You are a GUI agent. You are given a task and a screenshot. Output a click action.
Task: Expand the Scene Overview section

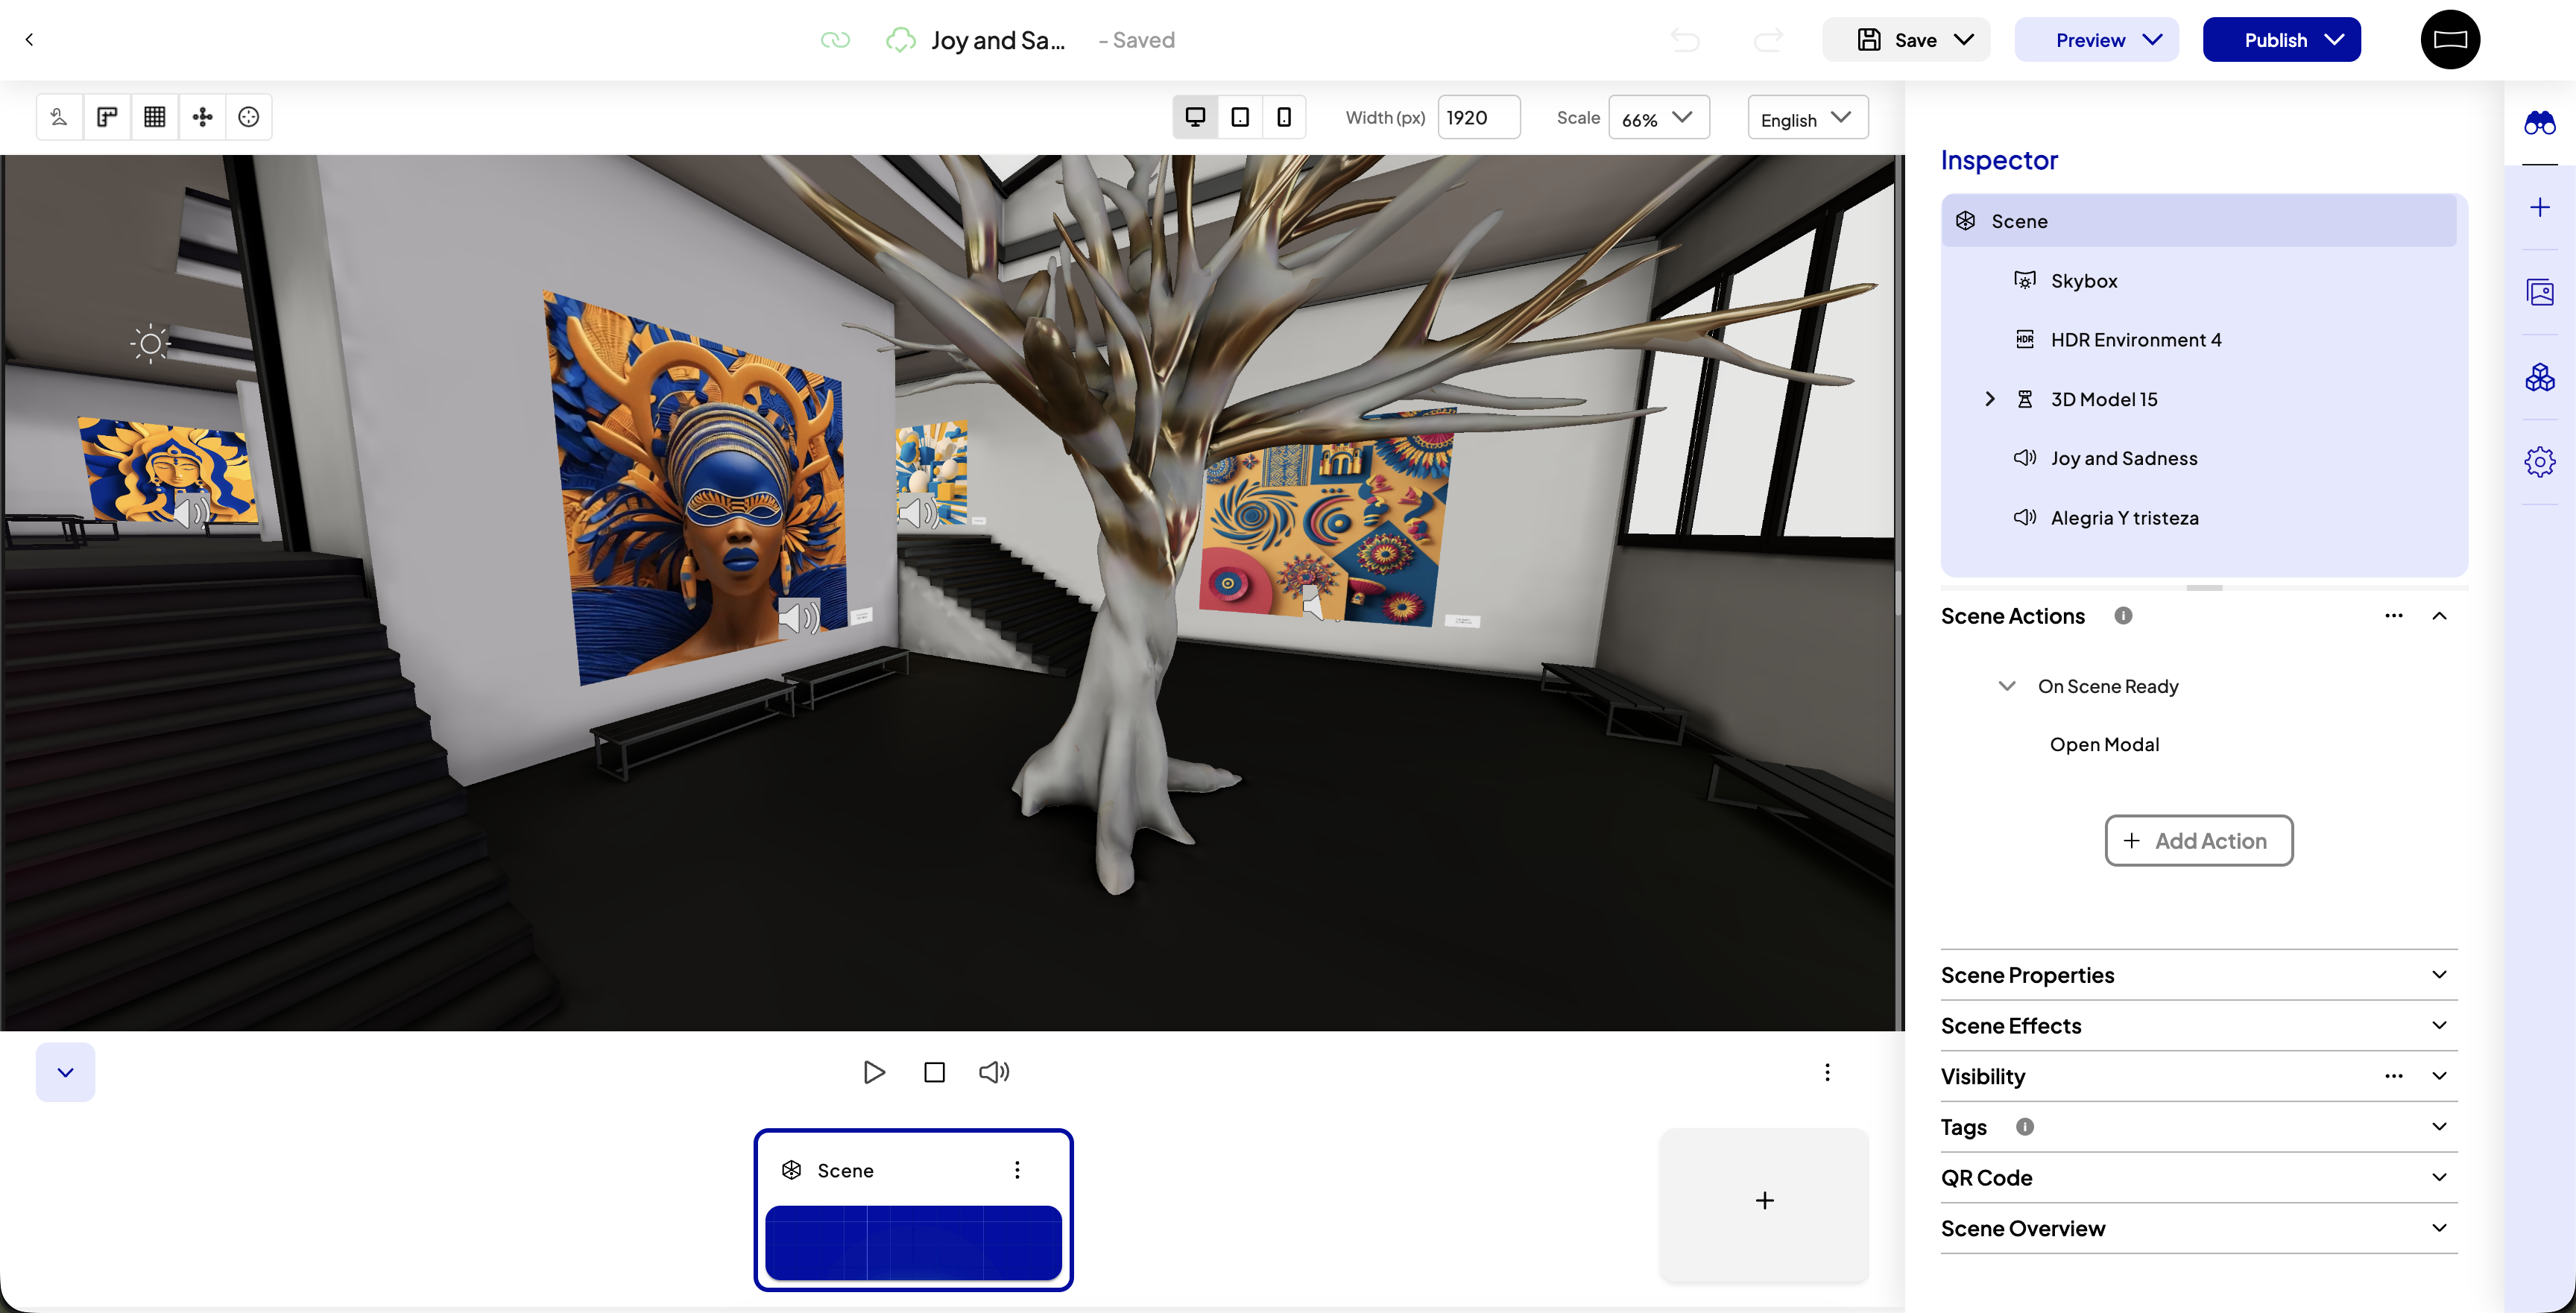pos(2439,1228)
